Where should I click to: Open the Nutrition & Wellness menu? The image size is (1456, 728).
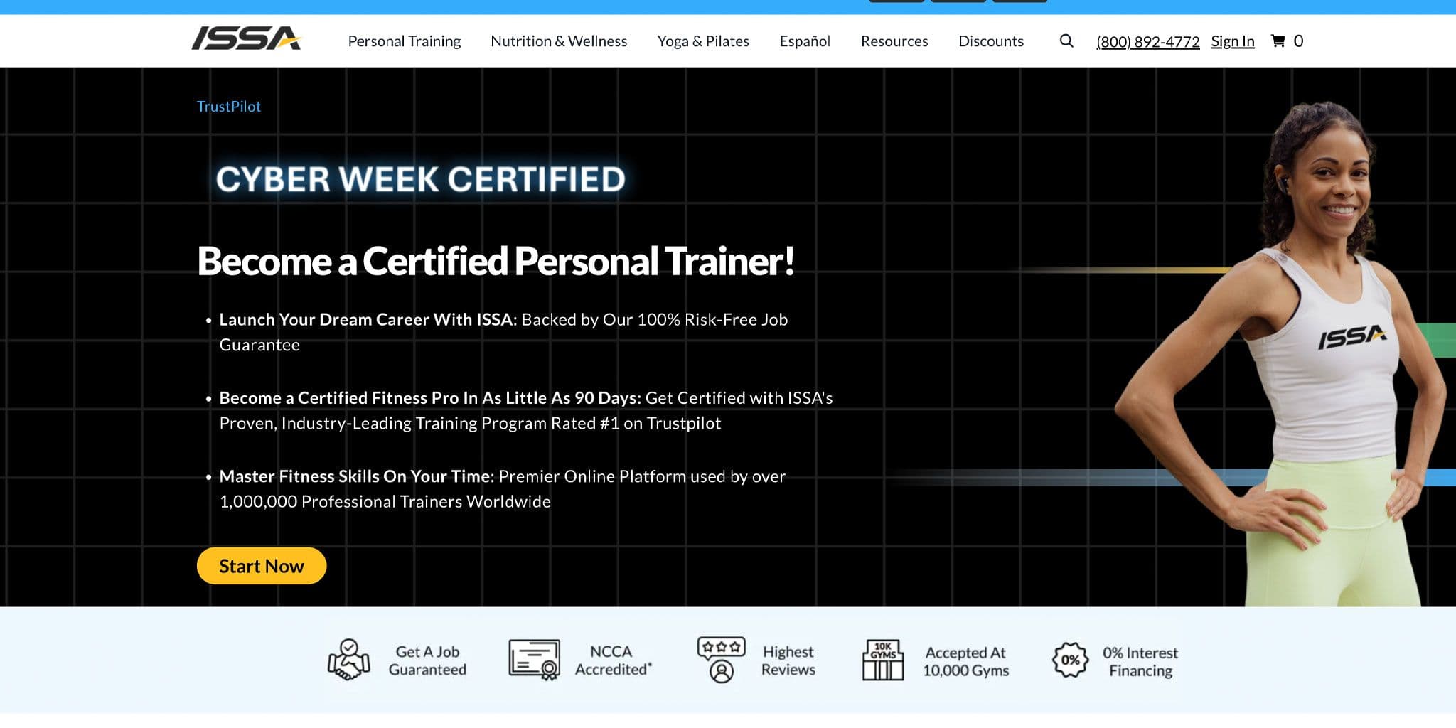559,41
